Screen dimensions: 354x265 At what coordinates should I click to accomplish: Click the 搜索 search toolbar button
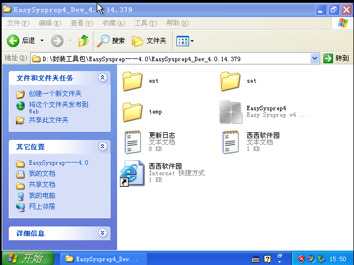coord(111,41)
